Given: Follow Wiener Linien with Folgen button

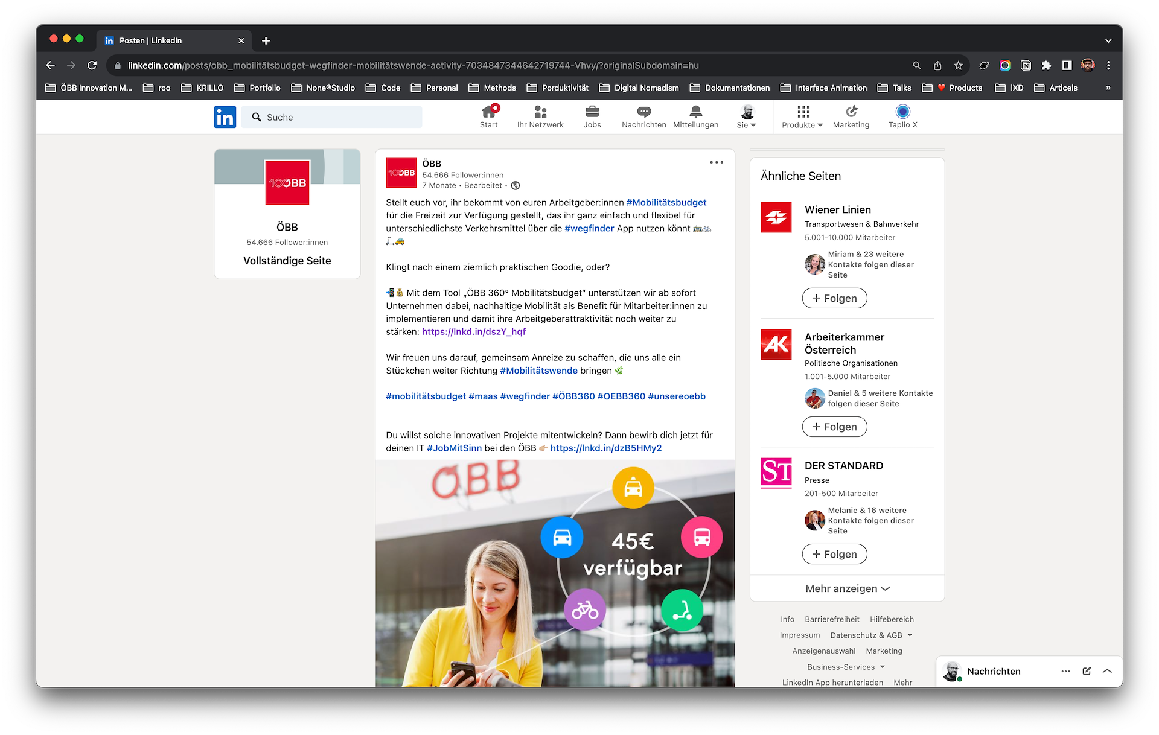Looking at the screenshot, I should 834,298.
